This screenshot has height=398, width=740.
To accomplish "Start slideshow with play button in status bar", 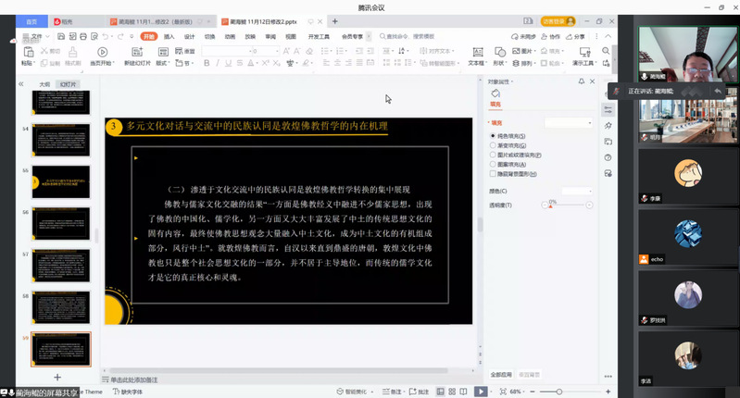I will (x=481, y=392).
